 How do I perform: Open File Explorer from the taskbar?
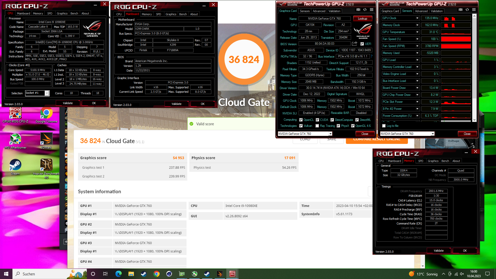(131, 274)
